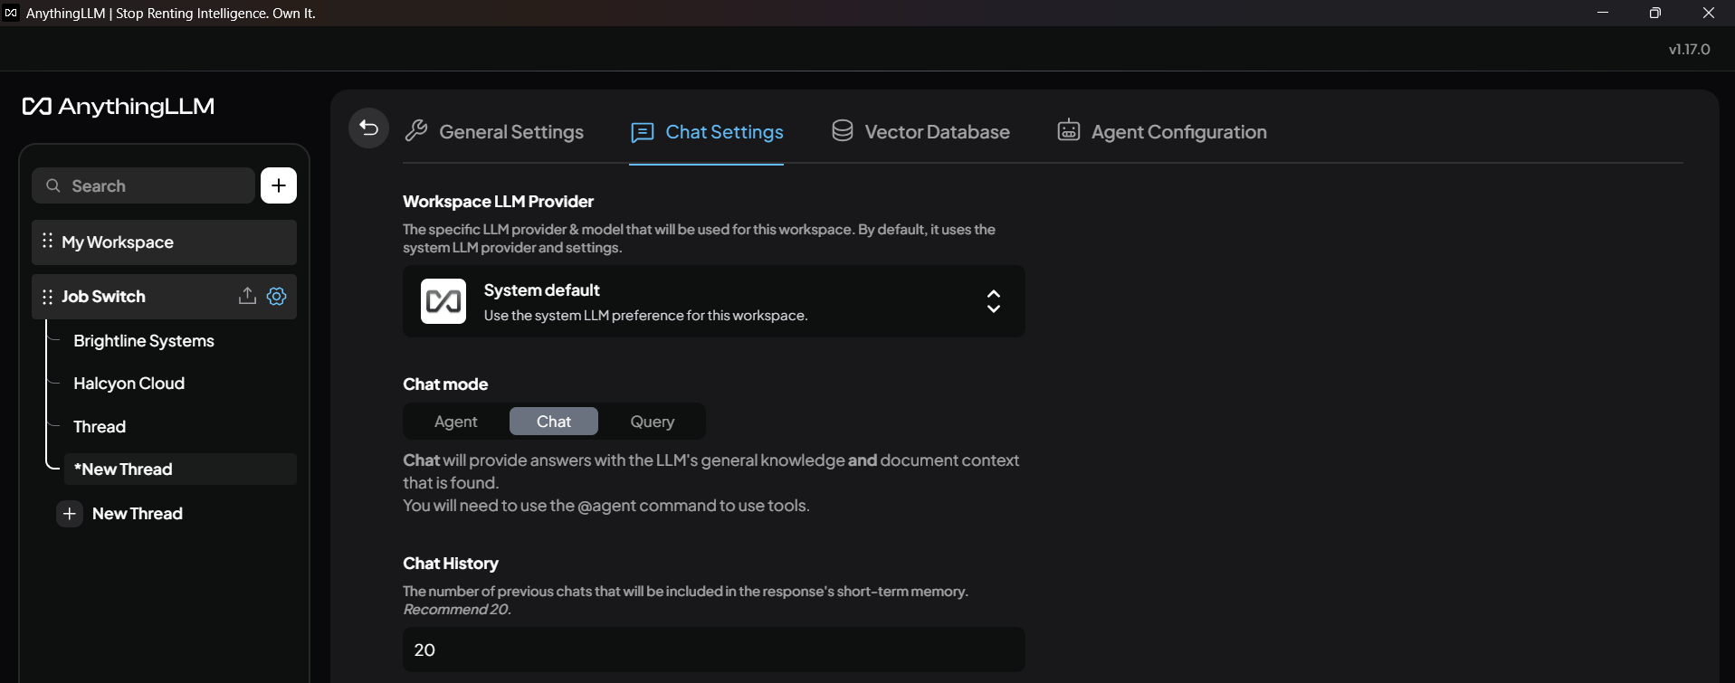Click the Search workspaces field
Screen dimensions: 1735x683
coord(143,185)
